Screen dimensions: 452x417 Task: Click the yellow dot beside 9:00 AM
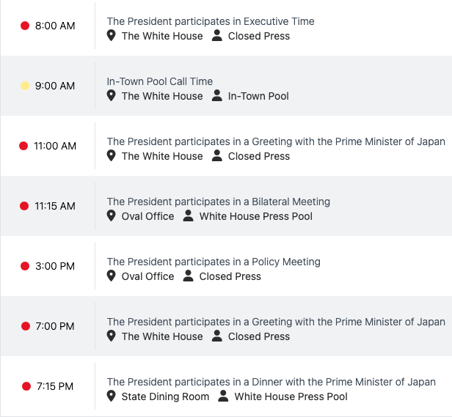coord(25,86)
